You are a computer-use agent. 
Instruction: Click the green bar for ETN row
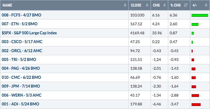point(195,24)
